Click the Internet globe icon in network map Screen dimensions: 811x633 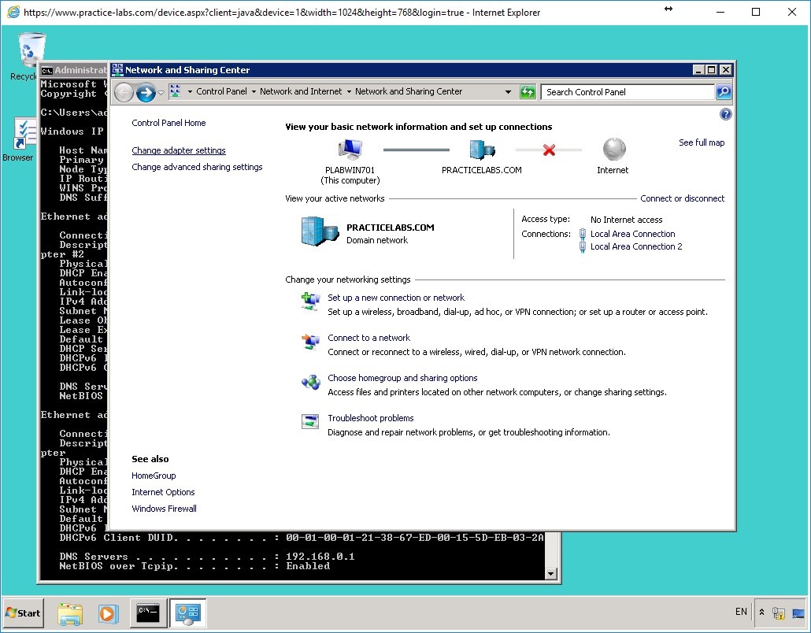tap(613, 148)
